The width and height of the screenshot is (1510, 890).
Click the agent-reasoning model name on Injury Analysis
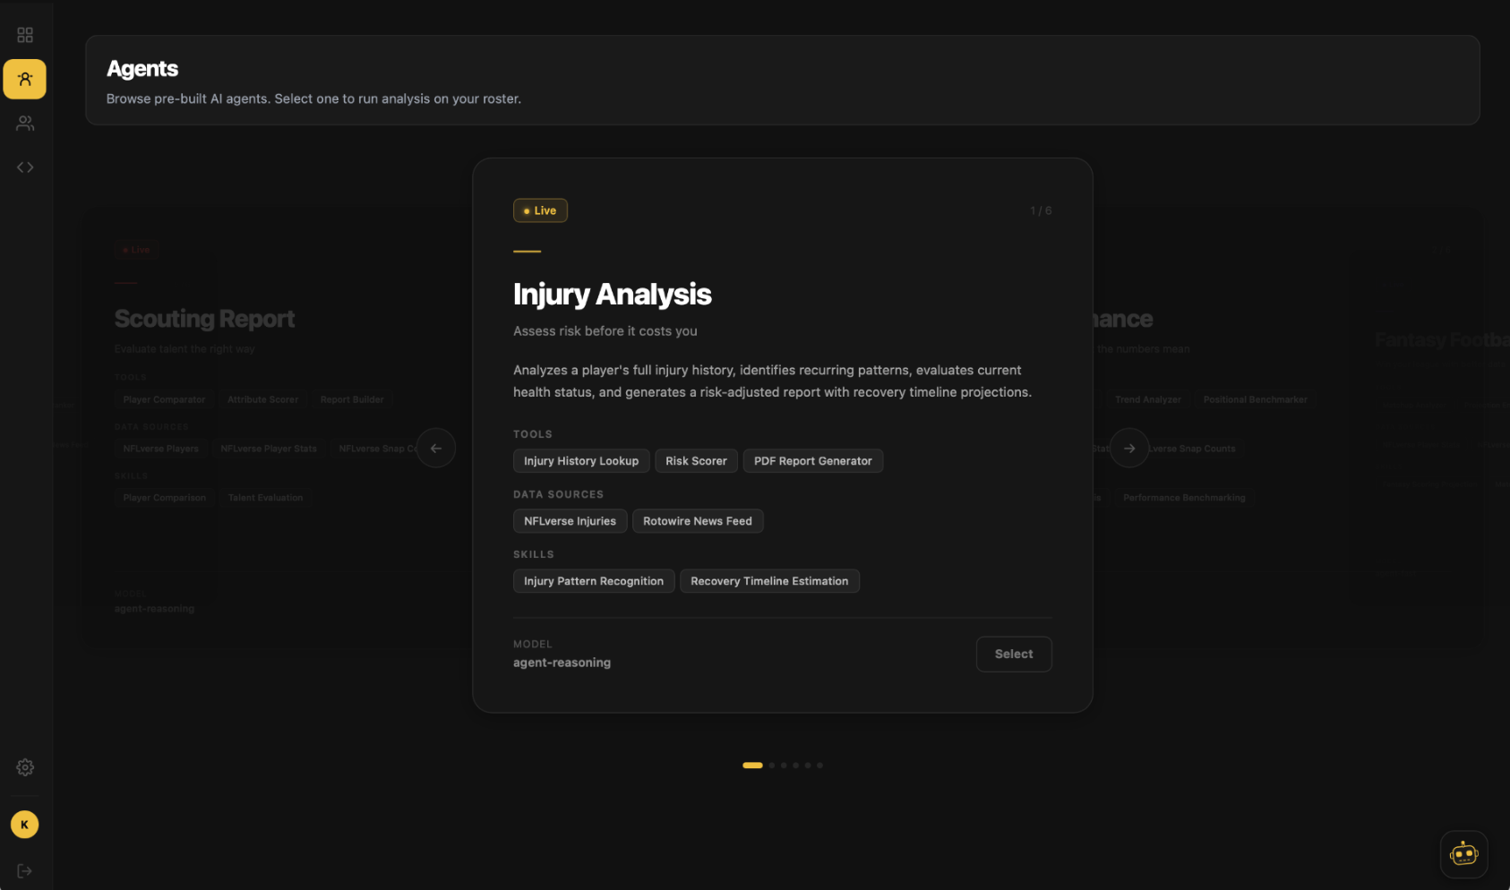562,663
